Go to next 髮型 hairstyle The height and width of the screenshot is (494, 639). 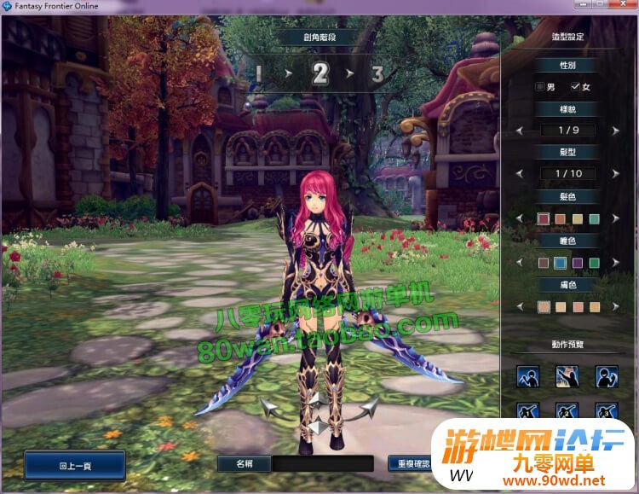point(615,173)
